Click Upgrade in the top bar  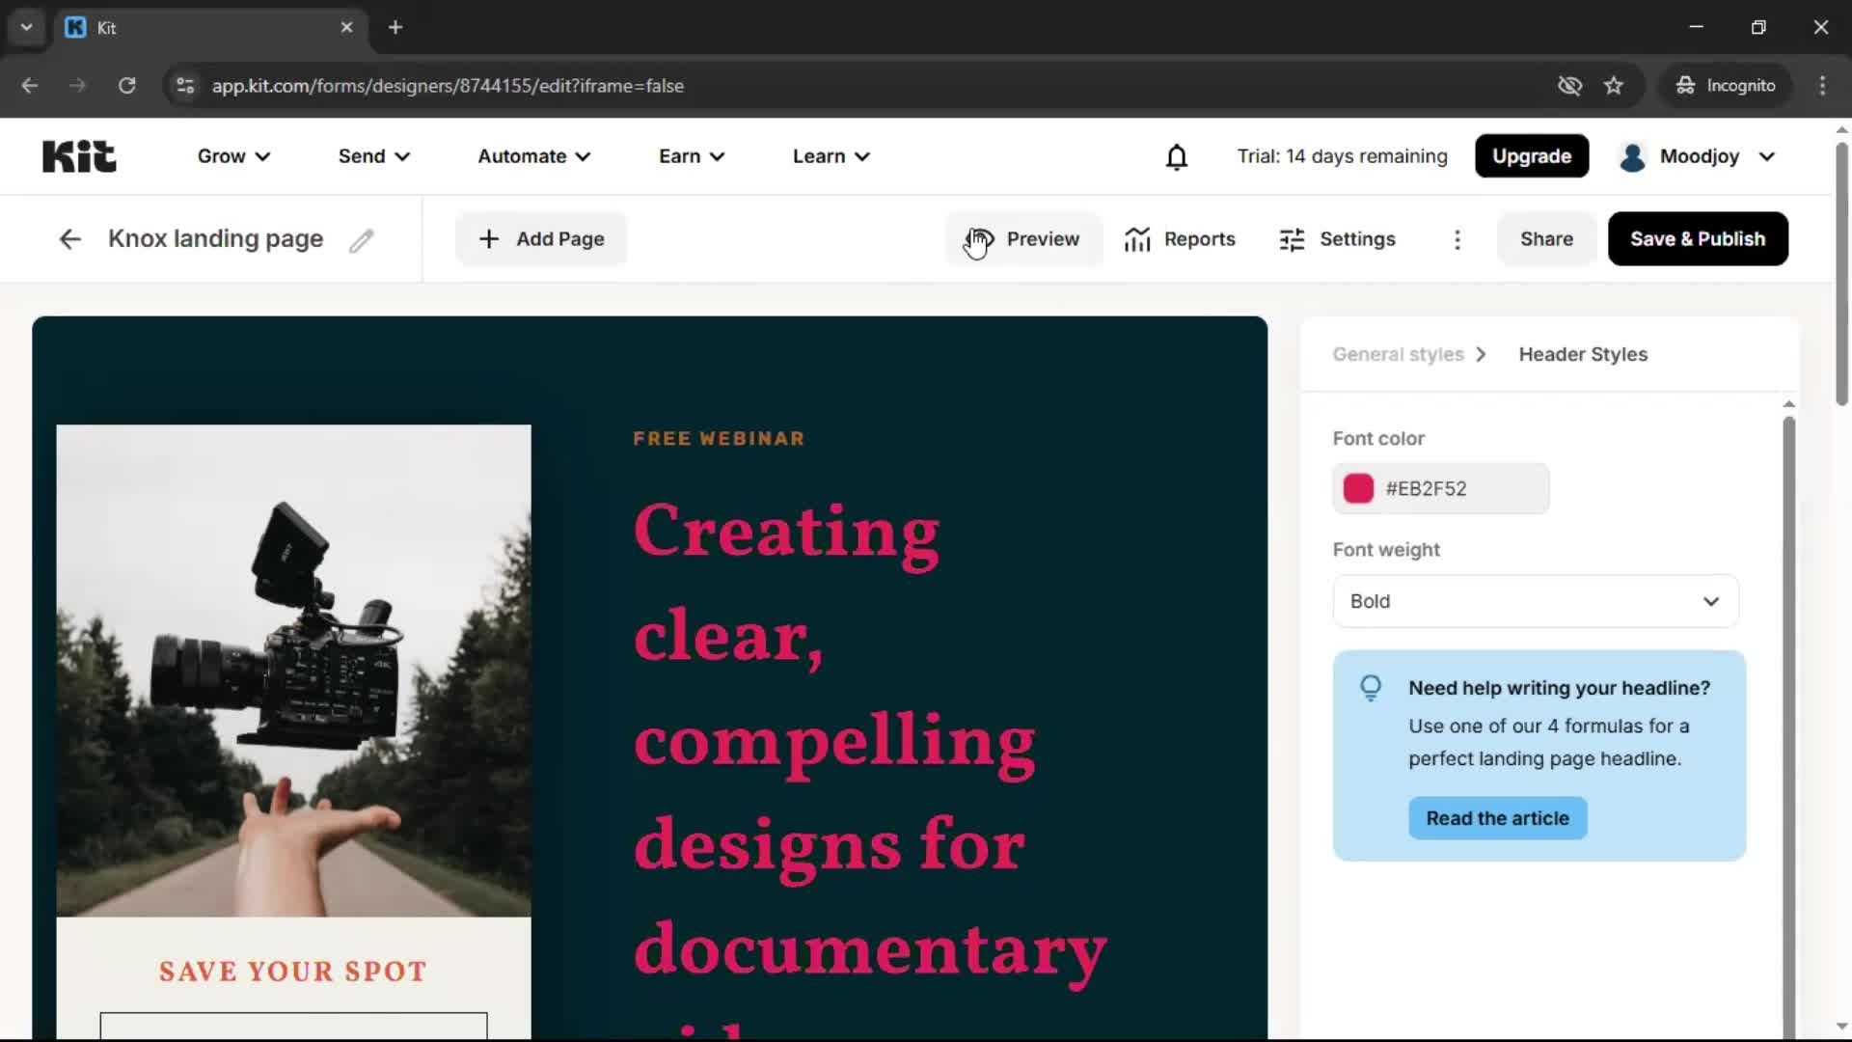pos(1532,155)
